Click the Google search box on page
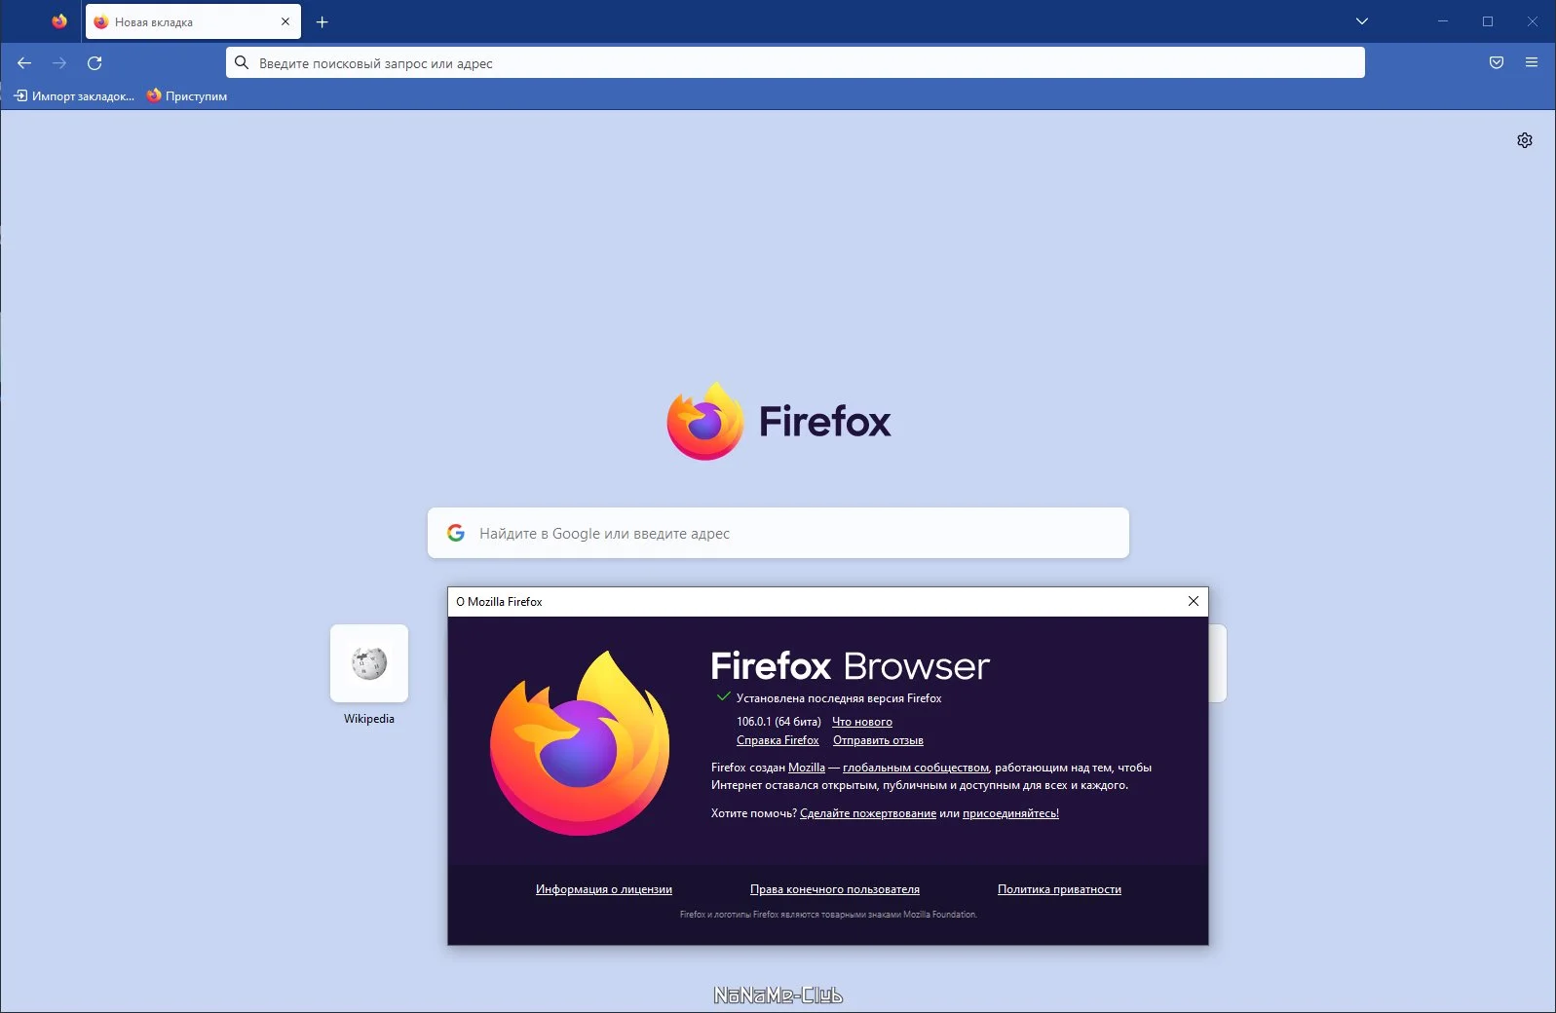 (778, 533)
